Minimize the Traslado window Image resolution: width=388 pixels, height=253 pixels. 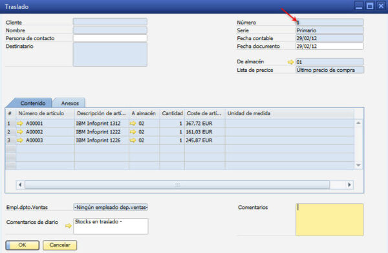[x=359, y=6]
